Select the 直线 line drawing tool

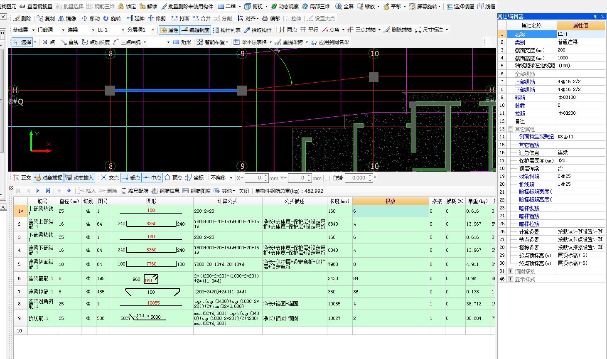point(70,42)
